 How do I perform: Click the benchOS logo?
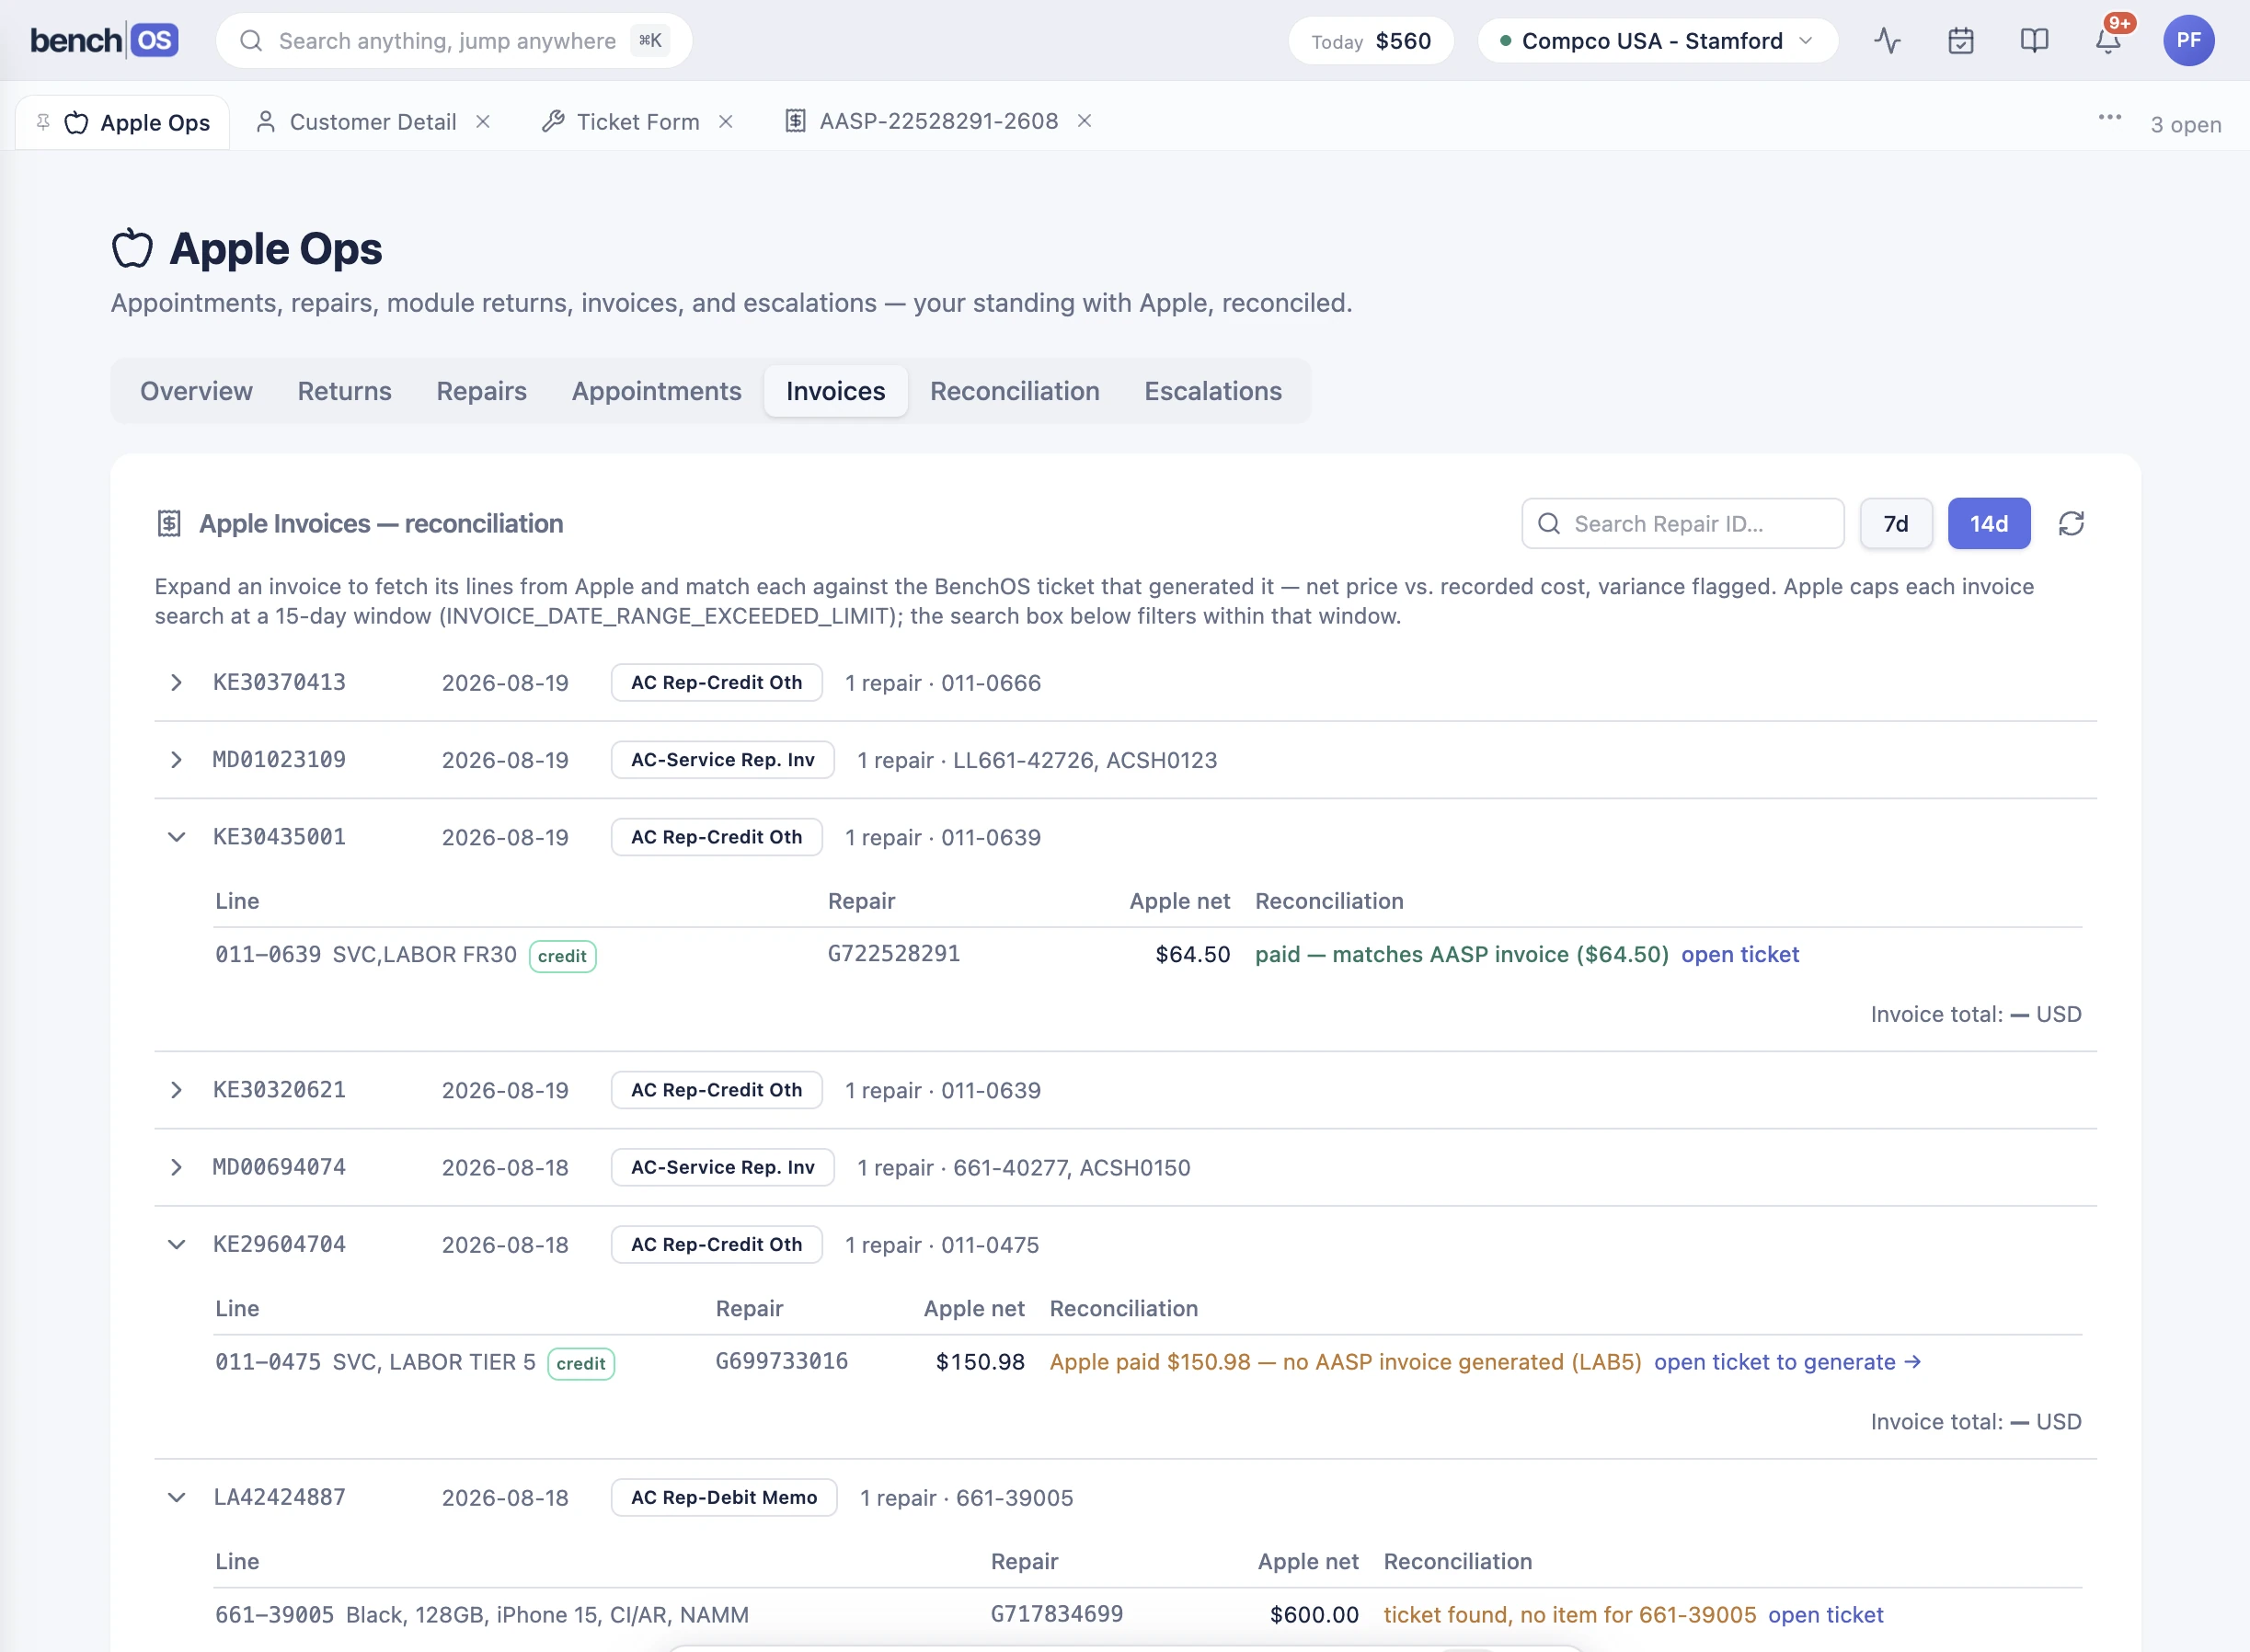(x=104, y=41)
